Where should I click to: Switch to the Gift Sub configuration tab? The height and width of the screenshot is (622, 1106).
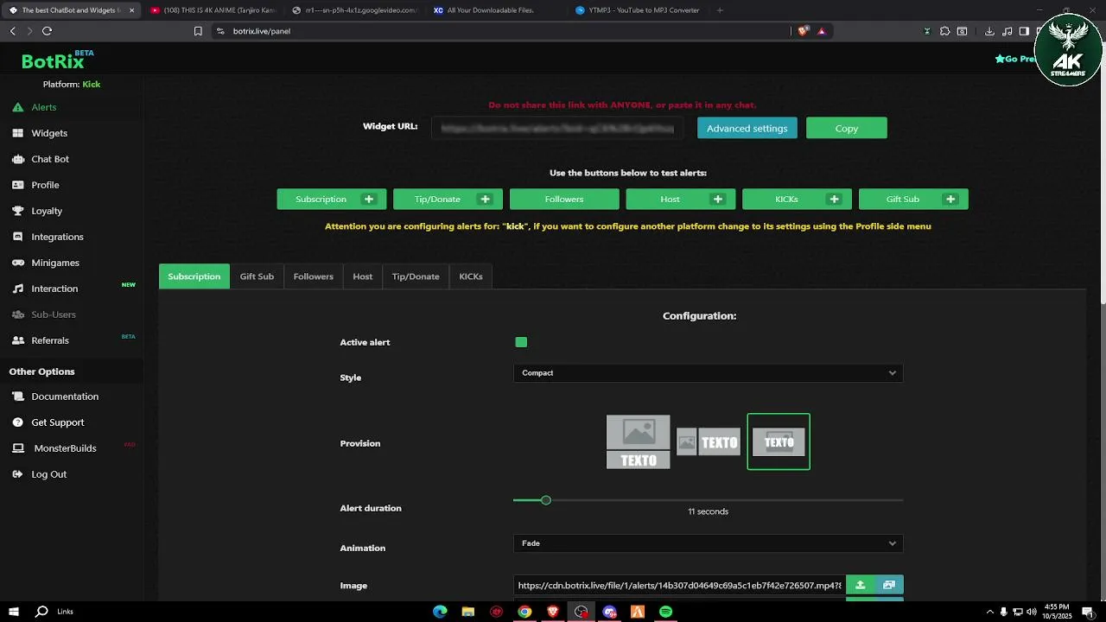[x=257, y=276]
